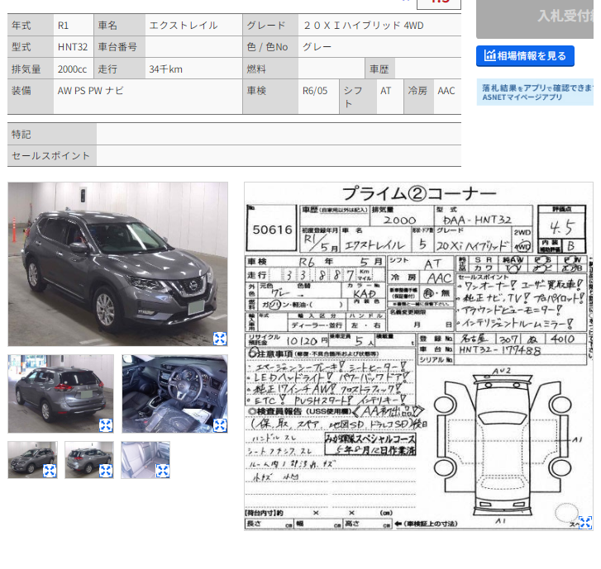The image size is (601, 569).
Task: Open the small rear-angle thumbnail
Action: tap(89, 459)
